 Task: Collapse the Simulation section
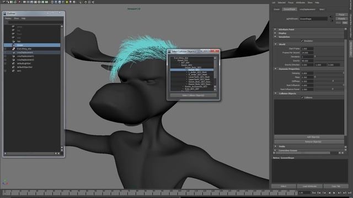tap(275, 37)
